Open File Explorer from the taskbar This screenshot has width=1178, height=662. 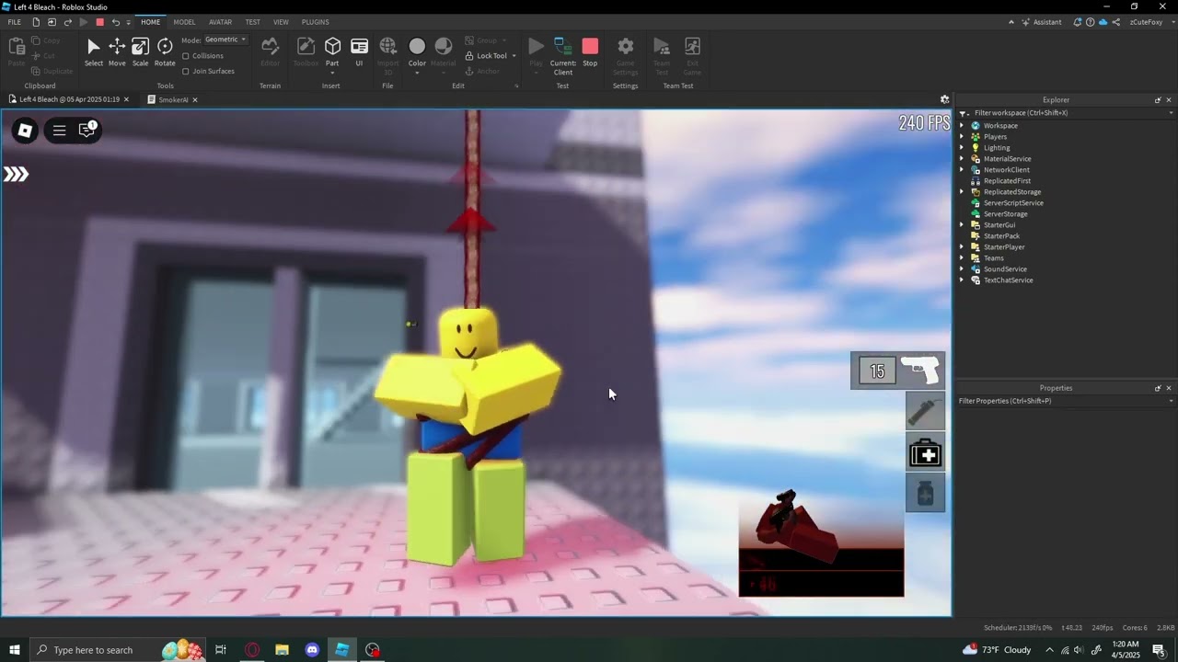point(282,650)
